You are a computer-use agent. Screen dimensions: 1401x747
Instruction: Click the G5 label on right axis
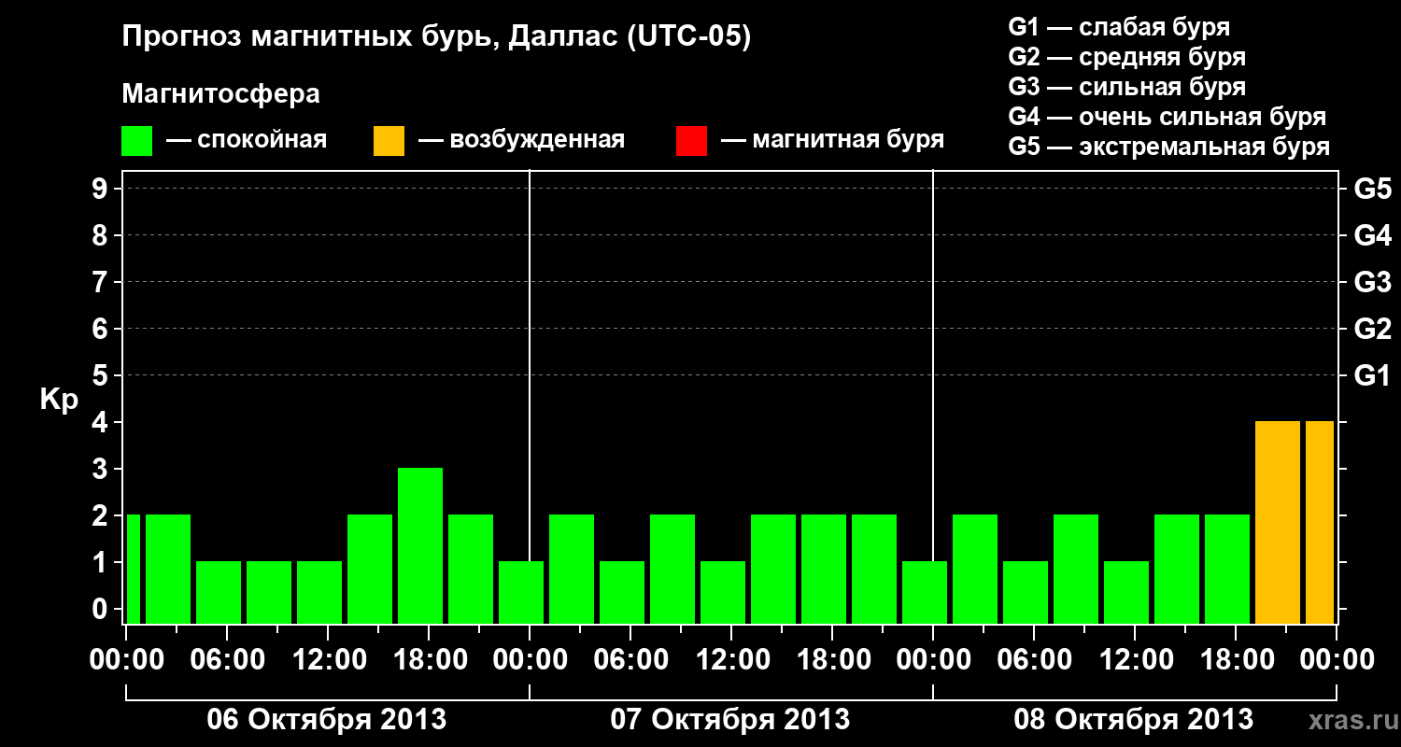(x=1372, y=189)
